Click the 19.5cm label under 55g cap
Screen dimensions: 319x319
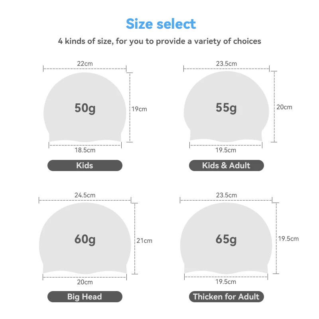click(226, 150)
